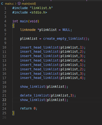
Task: Click the "linklist.h" include string
Action: (41, 8)
